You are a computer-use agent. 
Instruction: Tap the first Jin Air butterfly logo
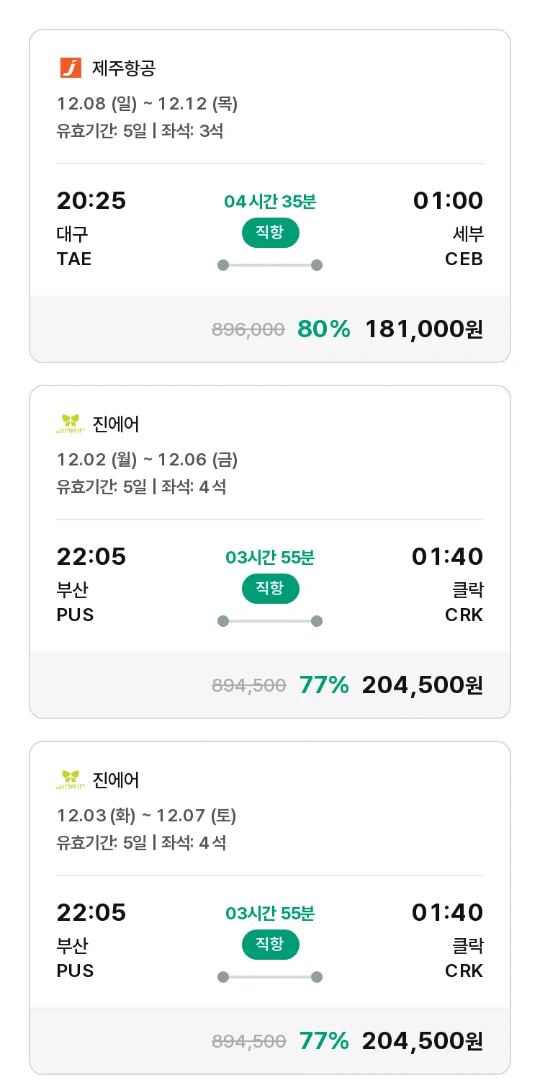71,424
